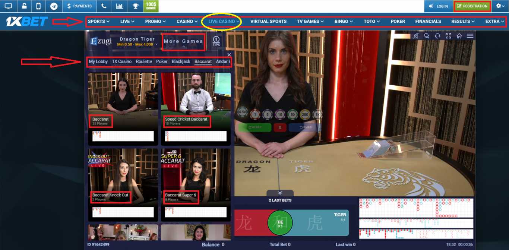Select the 50 value chip
The width and height of the screenshot is (509, 250).
point(293,114)
